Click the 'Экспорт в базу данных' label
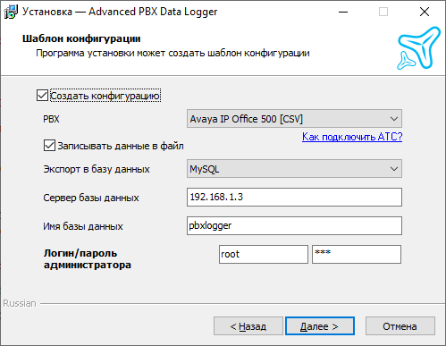The width and height of the screenshot is (446, 346). click(x=97, y=169)
